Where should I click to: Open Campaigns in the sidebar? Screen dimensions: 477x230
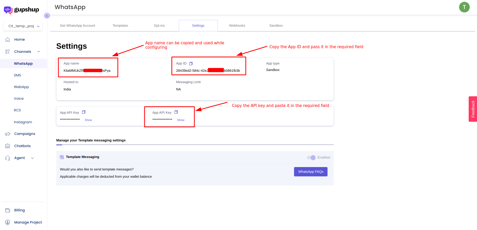pos(25,134)
